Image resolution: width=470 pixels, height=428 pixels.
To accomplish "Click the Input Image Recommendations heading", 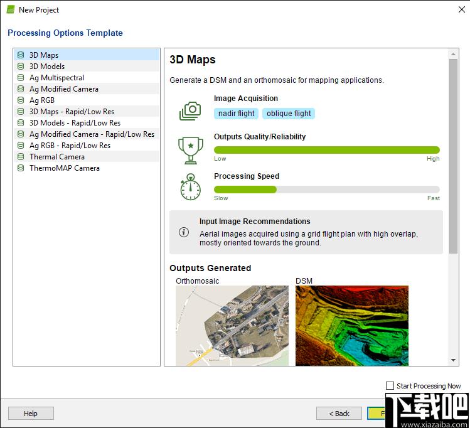I will click(255, 221).
